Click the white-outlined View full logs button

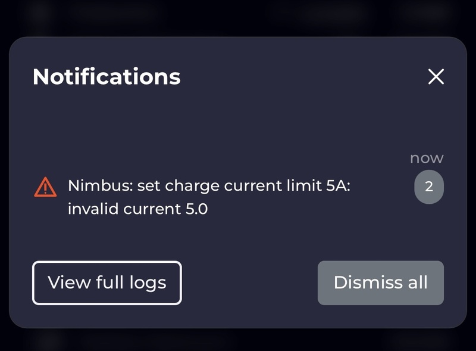click(107, 282)
